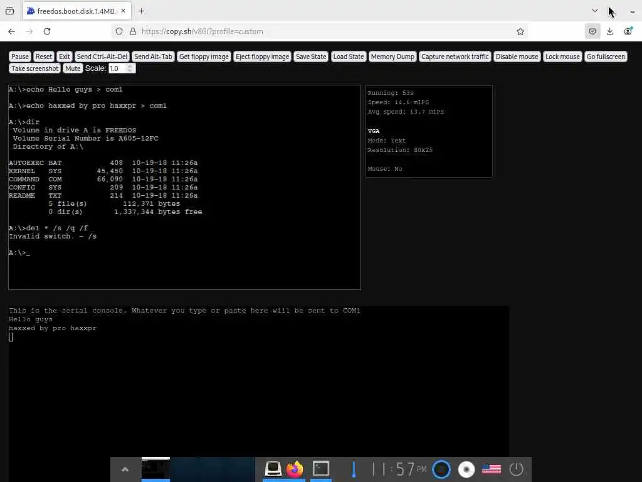The width and height of the screenshot is (642, 482).
Task: Open a new tab with plus button
Action: (141, 11)
